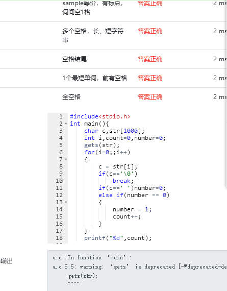
Task: Click line number 18 in code gutter
Action: [x=59, y=238]
